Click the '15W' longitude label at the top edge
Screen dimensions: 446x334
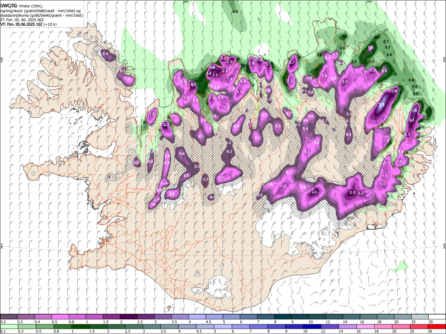pos(369,2)
